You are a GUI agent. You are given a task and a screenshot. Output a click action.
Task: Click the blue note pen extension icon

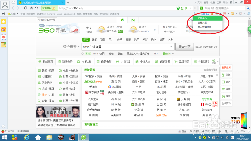[x=208, y=14]
